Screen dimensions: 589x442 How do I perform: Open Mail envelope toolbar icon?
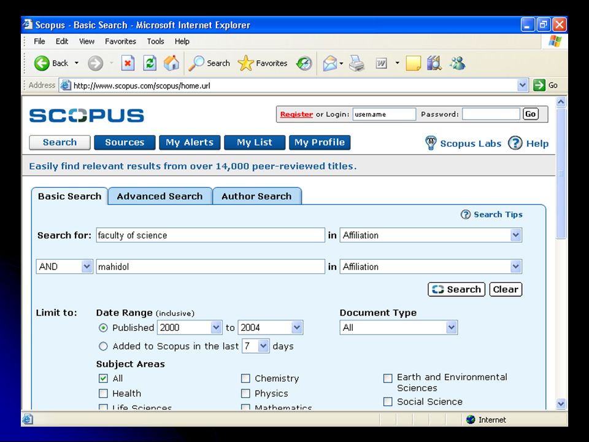(x=329, y=63)
